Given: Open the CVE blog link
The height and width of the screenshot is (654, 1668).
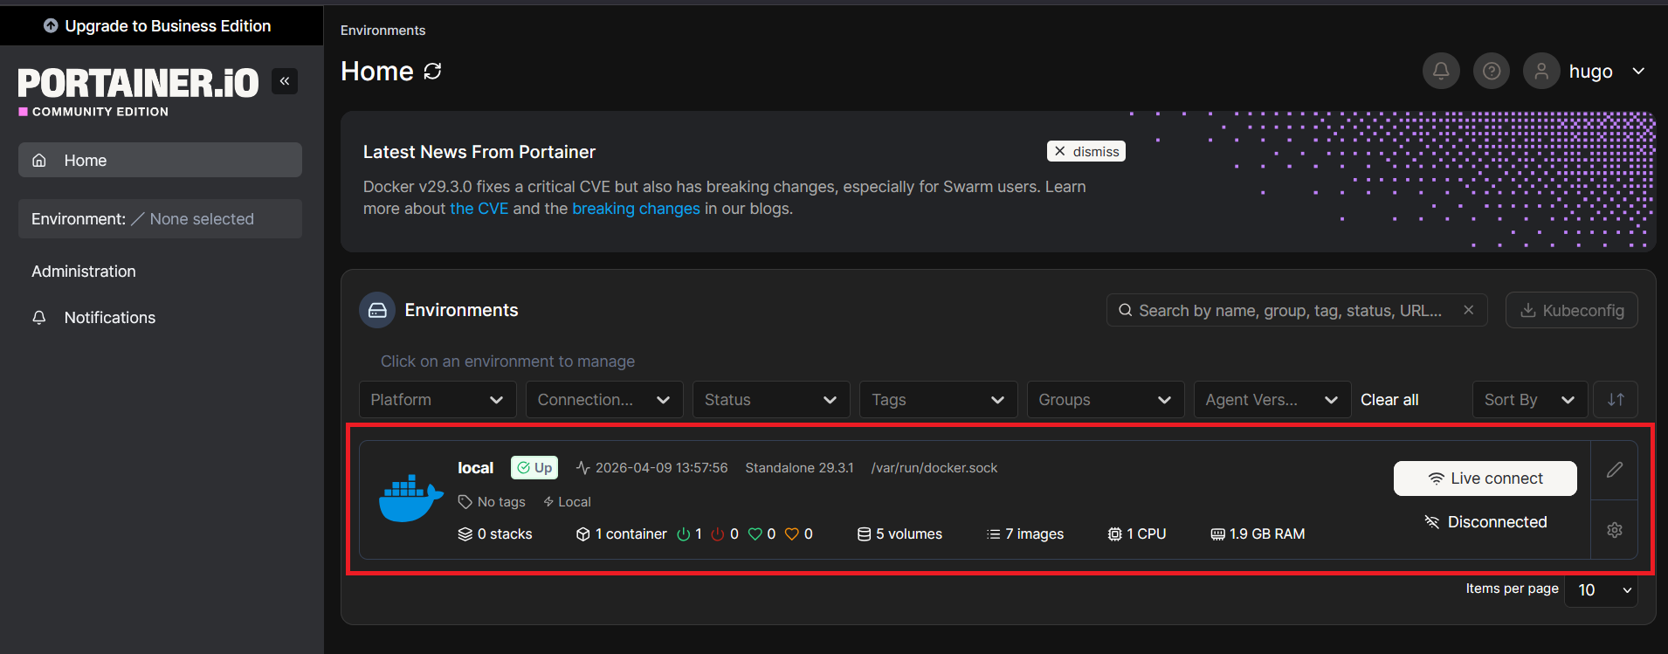Looking at the screenshot, I should 479,209.
